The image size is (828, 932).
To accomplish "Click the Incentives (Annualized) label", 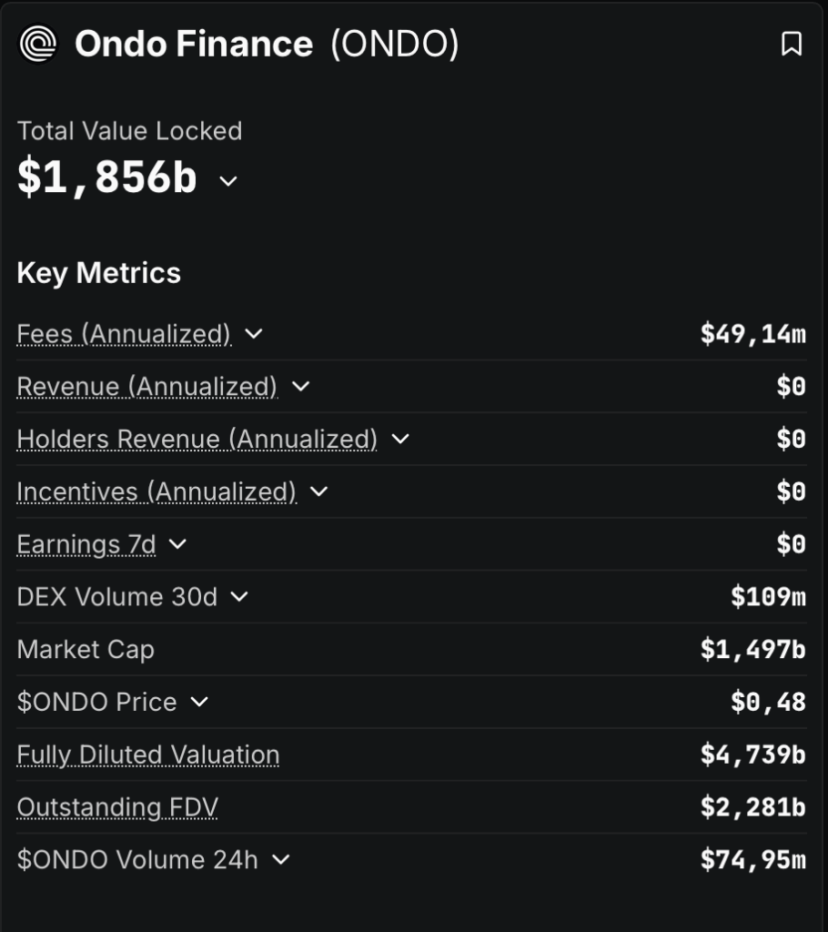I will 157,492.
